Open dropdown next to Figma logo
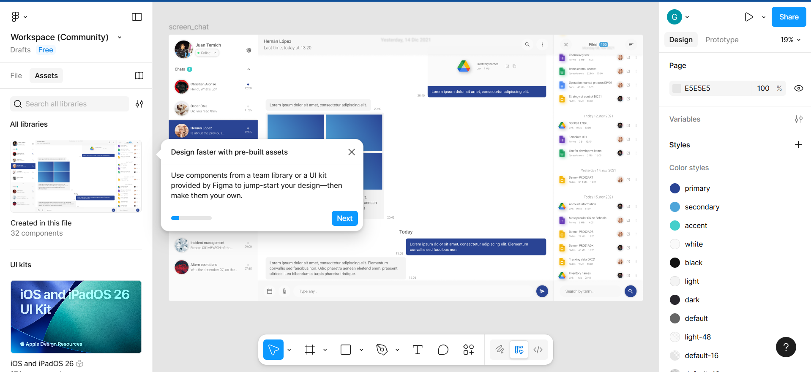The width and height of the screenshot is (811, 372). coord(25,17)
